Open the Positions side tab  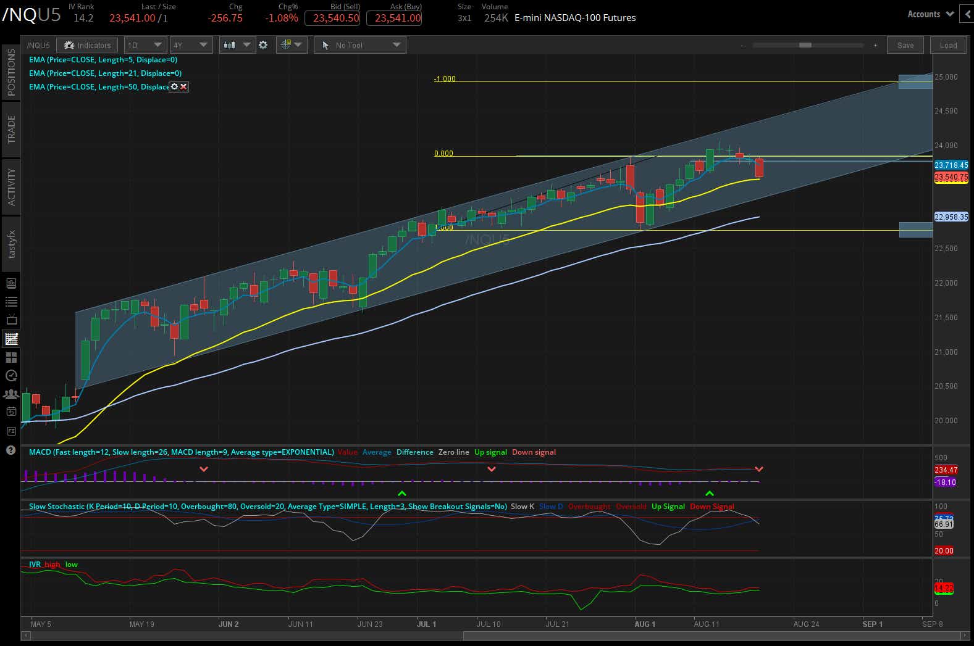(11, 72)
